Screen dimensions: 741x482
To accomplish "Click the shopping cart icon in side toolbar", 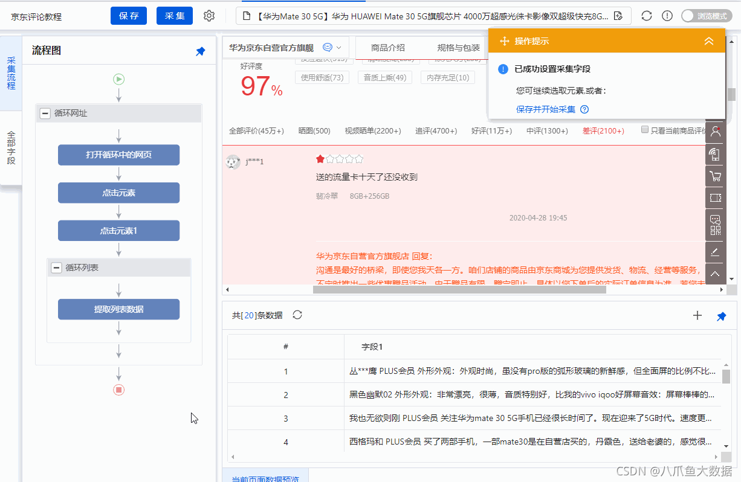I will [x=715, y=176].
